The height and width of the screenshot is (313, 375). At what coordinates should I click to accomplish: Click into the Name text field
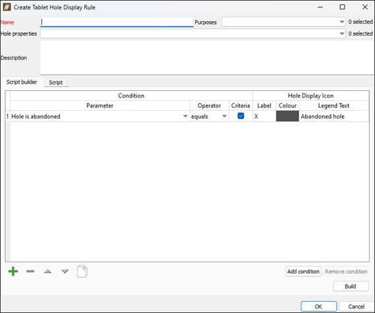(x=117, y=22)
